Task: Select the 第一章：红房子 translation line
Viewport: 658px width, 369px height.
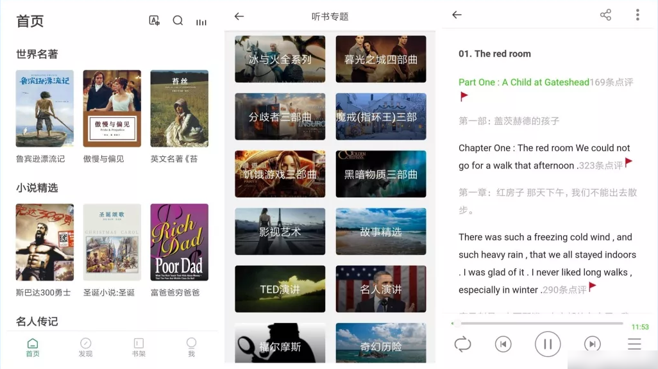Action: 548,201
